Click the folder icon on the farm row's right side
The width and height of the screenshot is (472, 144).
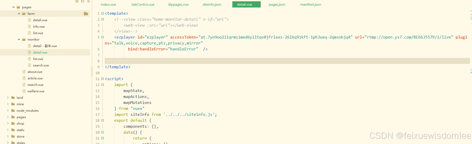tap(86, 14)
